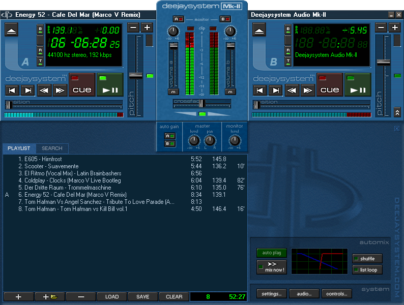Eject the track from deck B

[259, 29]
